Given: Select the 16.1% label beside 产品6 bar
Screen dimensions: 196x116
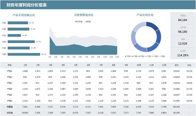Looking at the screenshot, I should click(x=43, y=54).
